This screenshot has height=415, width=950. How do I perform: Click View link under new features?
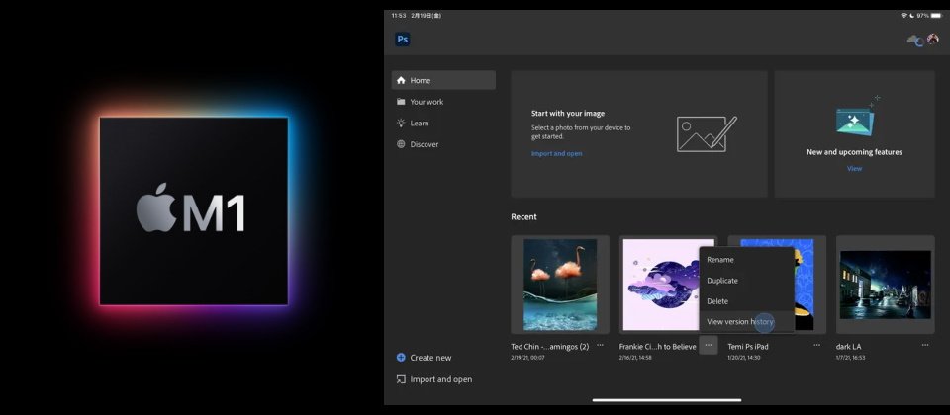pos(854,168)
